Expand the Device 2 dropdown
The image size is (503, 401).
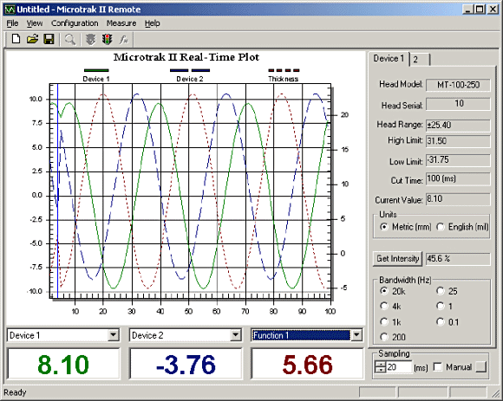236,335
